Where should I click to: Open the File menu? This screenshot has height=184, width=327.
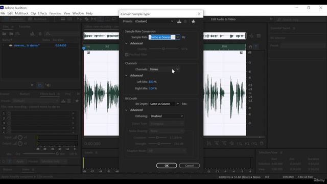[3, 13]
